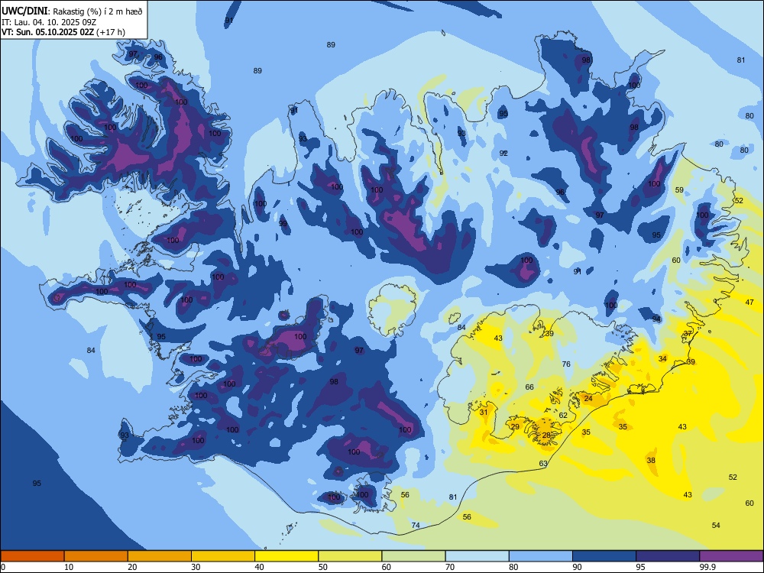
Task: Click the humidity value 34 in the southeast
Action: point(662,358)
